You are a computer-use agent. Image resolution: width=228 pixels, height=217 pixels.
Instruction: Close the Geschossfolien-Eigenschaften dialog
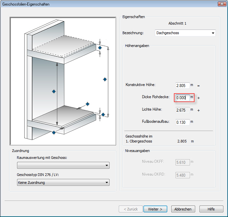click(222, 4)
